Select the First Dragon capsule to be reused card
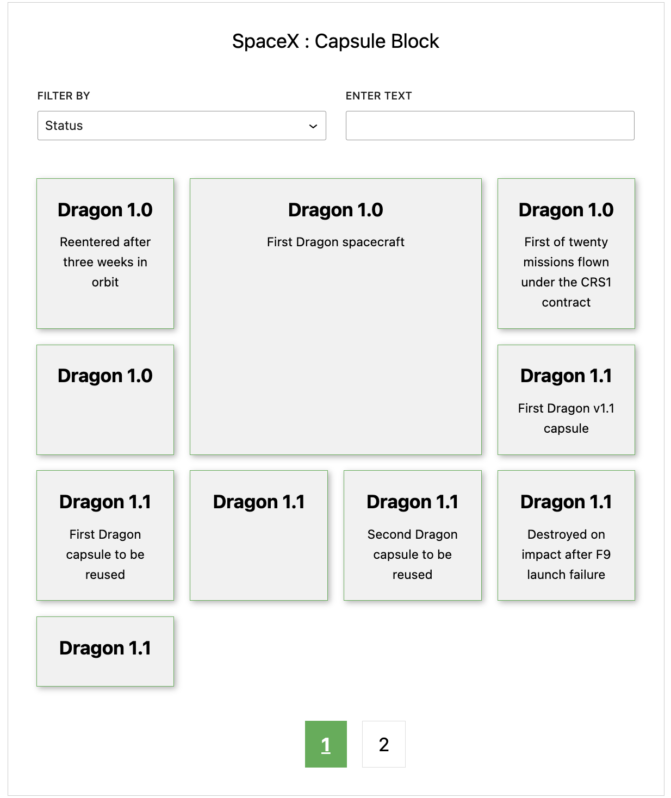The width and height of the screenshot is (671, 798). 105,535
